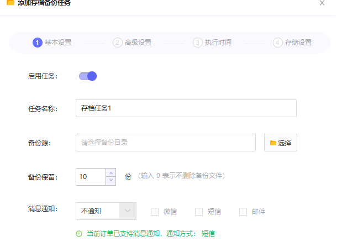Click the 启用任务 label
This screenshot has height=252, width=337.
click(x=43, y=76)
